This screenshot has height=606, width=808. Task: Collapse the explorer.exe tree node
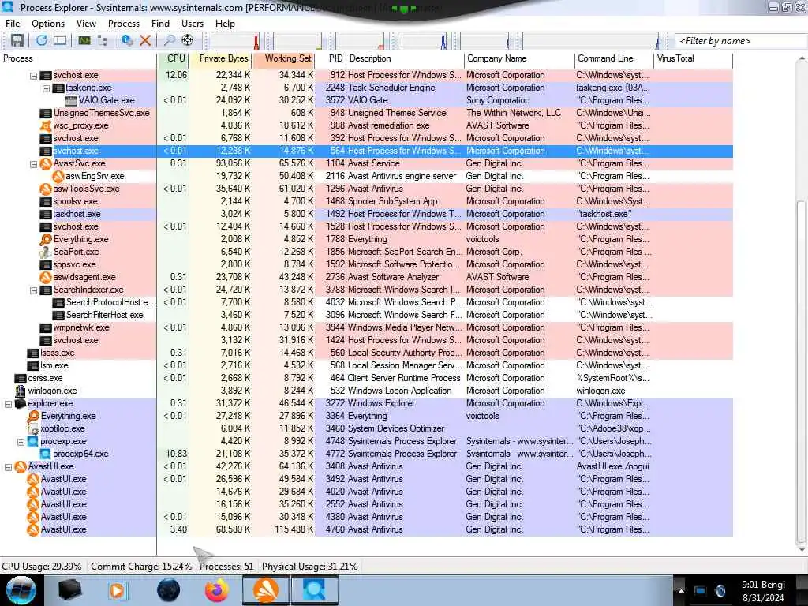tap(8, 404)
